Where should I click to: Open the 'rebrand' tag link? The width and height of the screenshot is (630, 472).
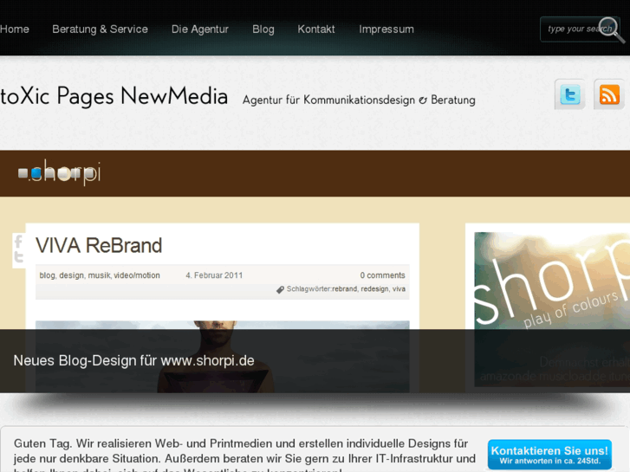(x=344, y=289)
